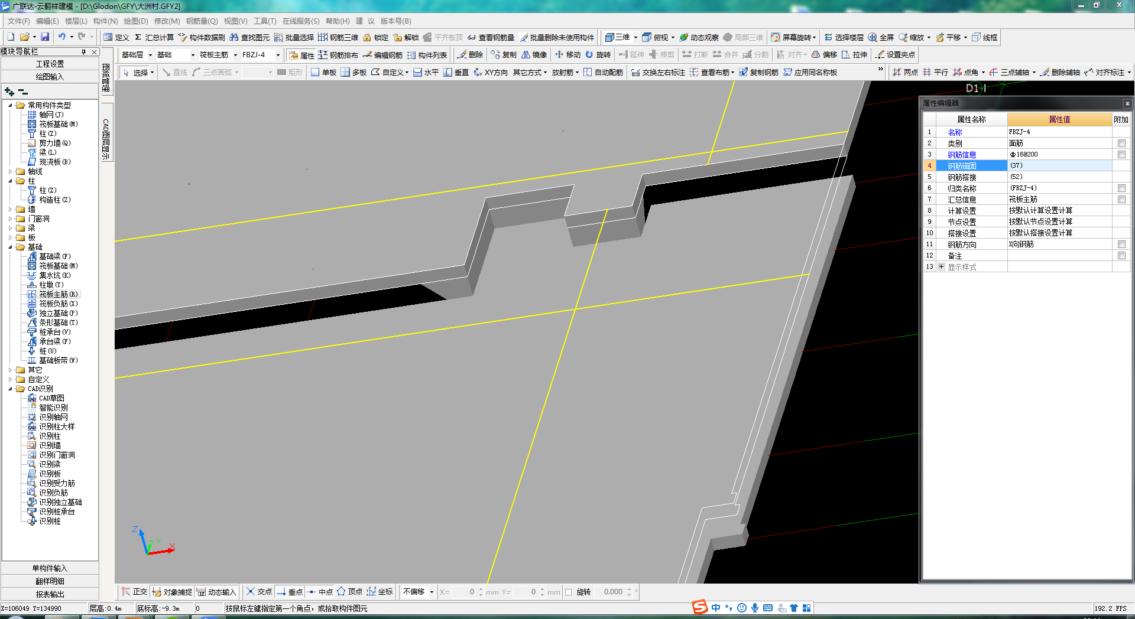The image size is (1135, 619).
Task: Open the 钢筋量(Q) menu
Action: click(202, 21)
